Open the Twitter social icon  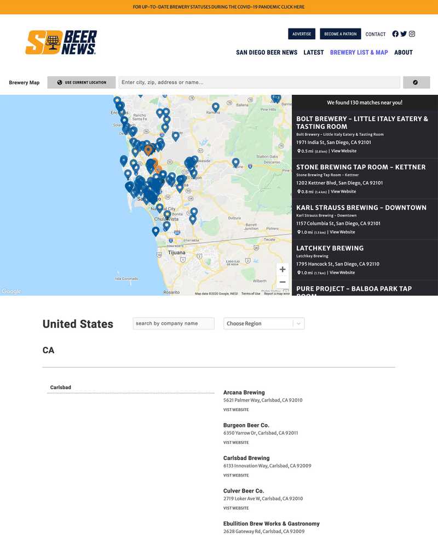pyautogui.click(x=404, y=34)
